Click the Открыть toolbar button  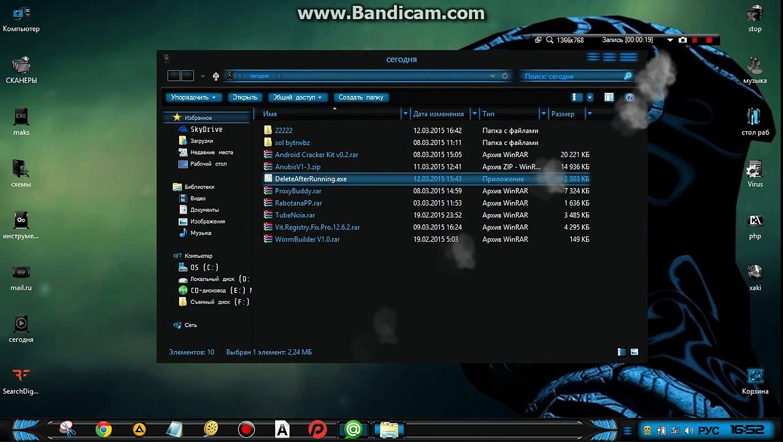tap(245, 97)
